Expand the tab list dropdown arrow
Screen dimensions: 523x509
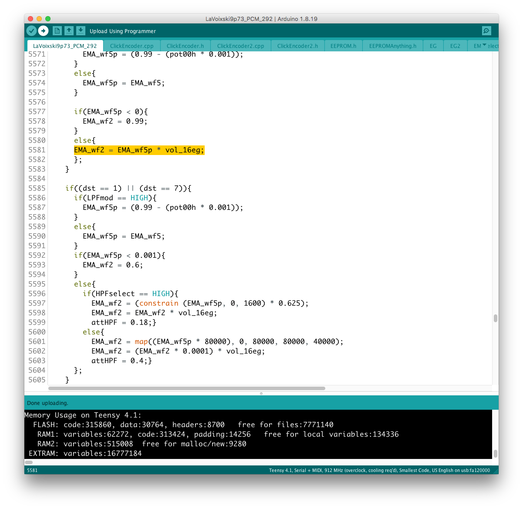[484, 45]
